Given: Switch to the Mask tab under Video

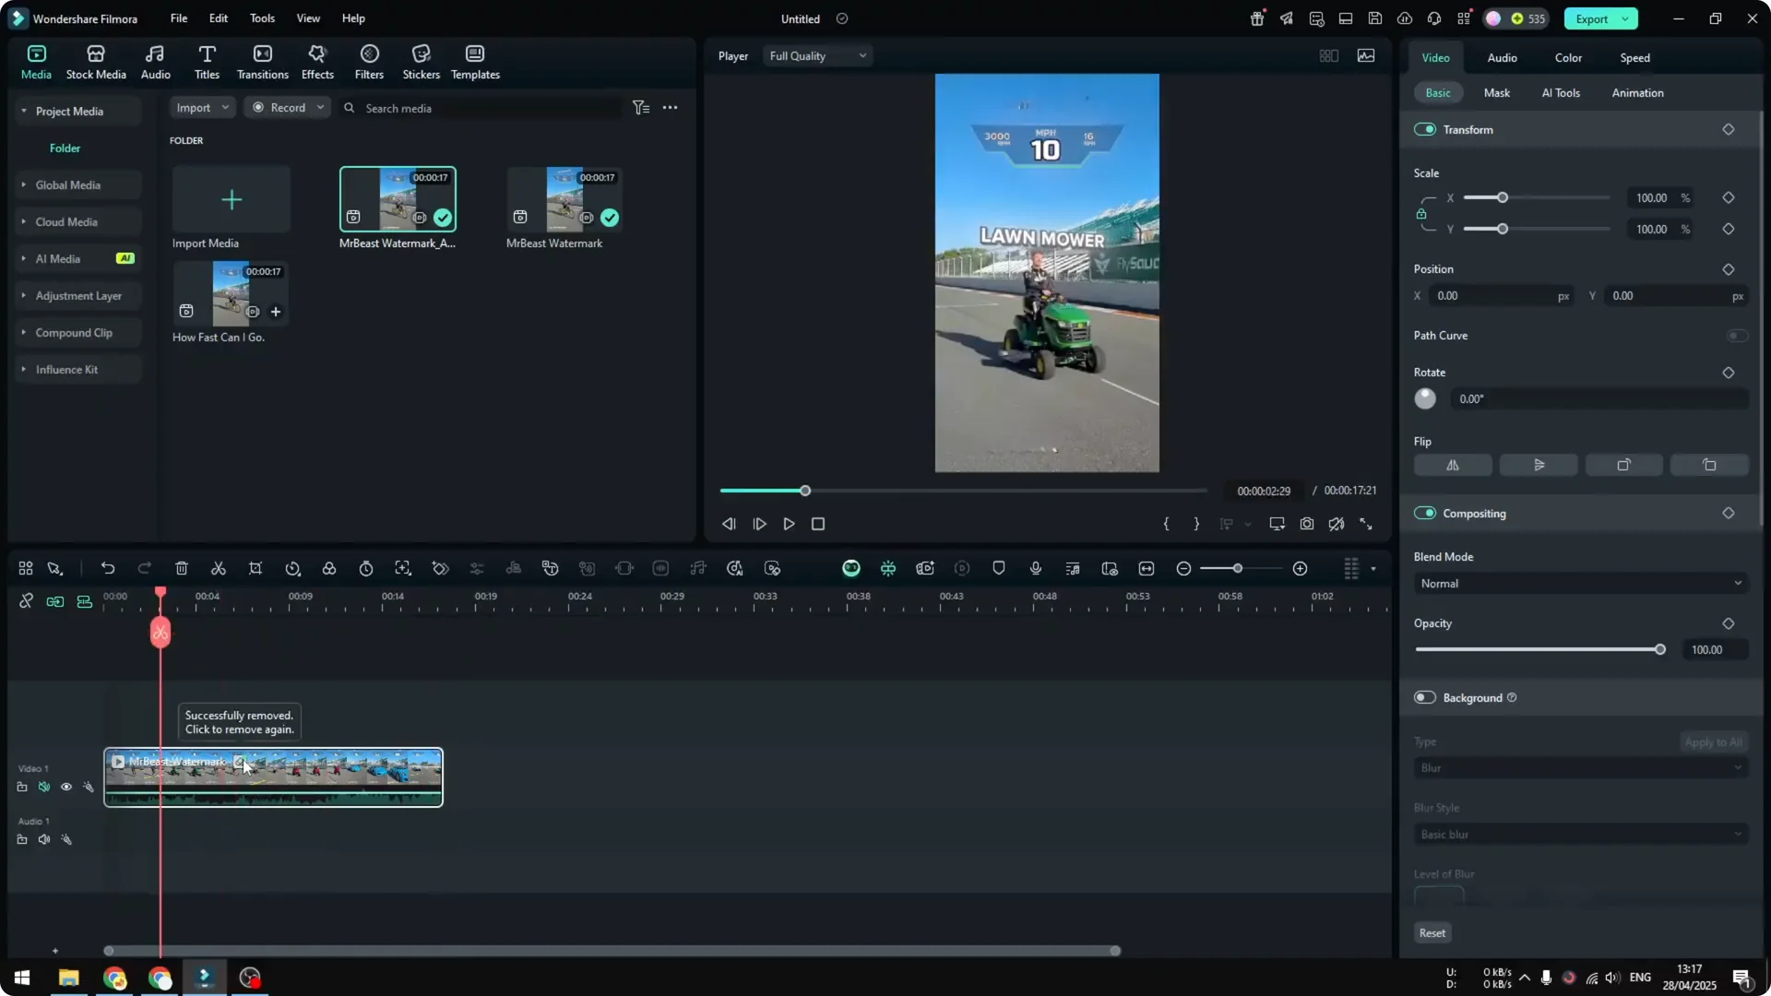Looking at the screenshot, I should point(1496,92).
